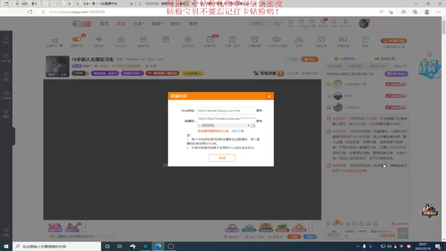
Task: Click the browser favorites star icon
Action: tap(404, 12)
